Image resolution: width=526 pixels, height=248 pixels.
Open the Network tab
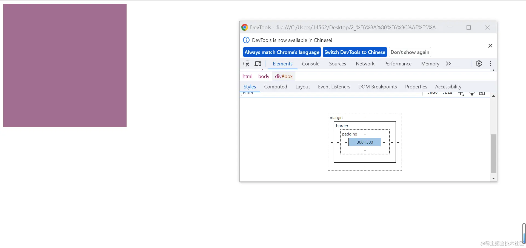point(365,64)
